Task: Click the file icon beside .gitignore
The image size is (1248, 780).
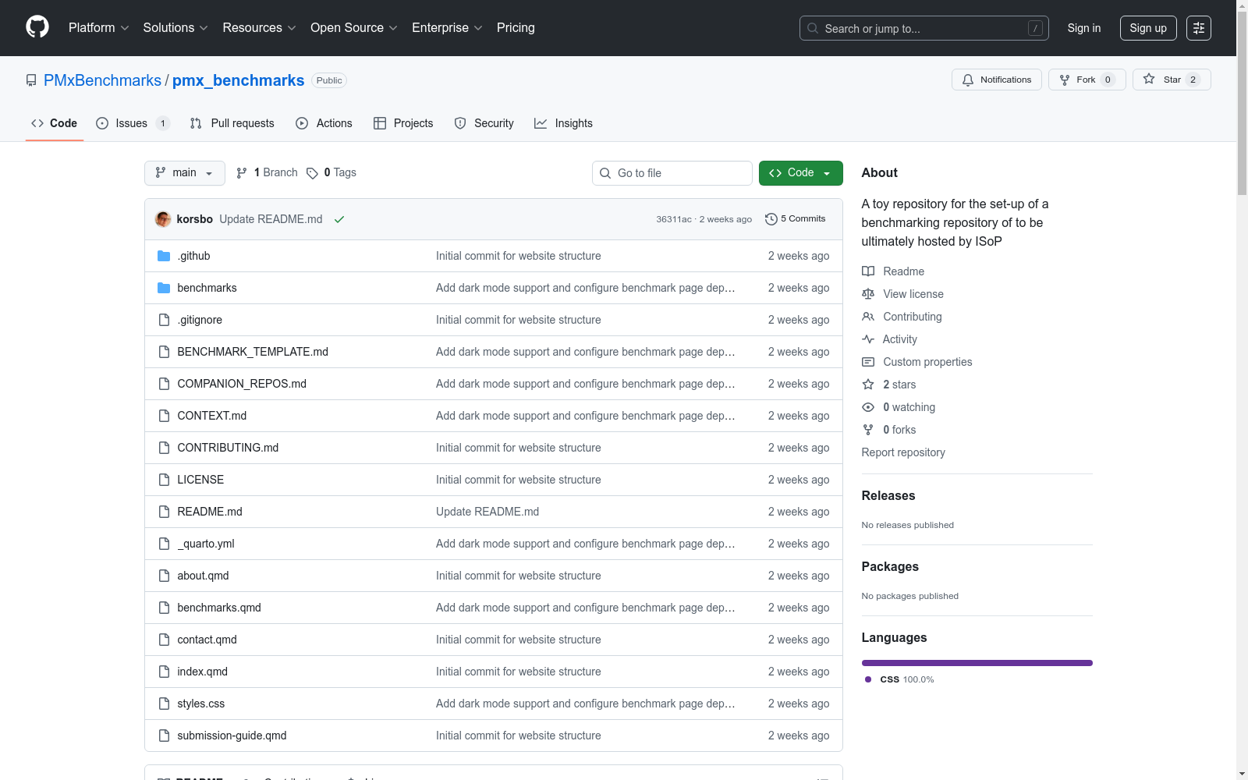Action: click(x=164, y=320)
